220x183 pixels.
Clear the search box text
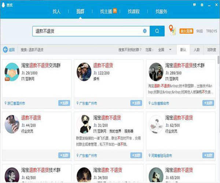[x=145, y=31]
